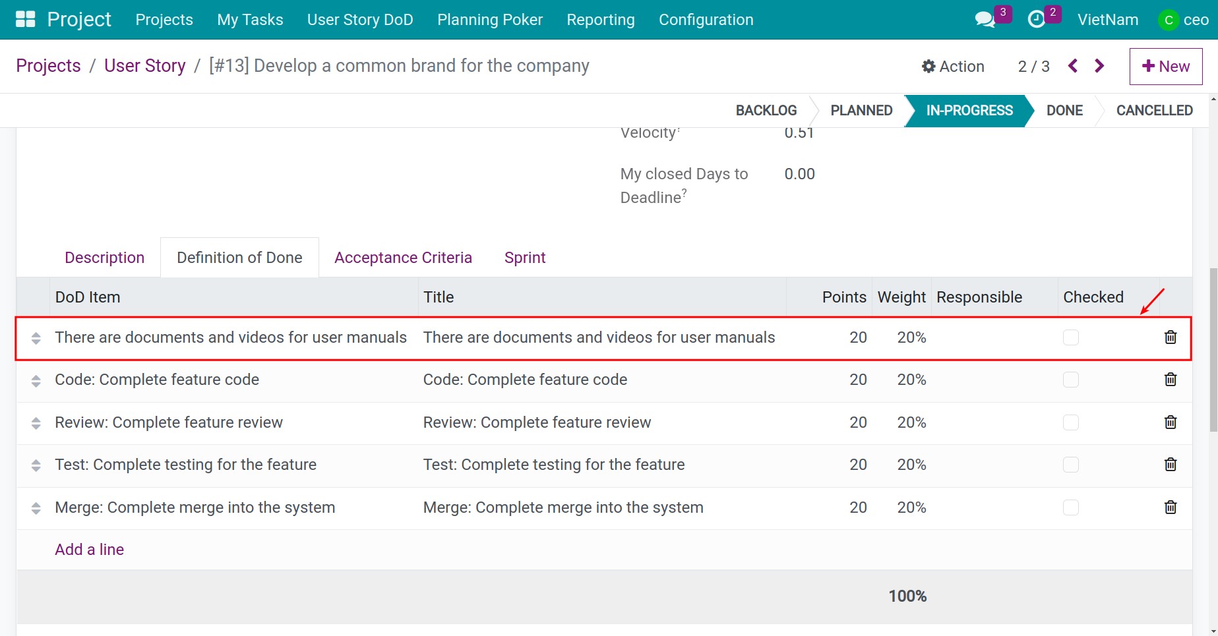Switch to the Sprint tab
Screen dimensions: 1218x636
(525, 258)
